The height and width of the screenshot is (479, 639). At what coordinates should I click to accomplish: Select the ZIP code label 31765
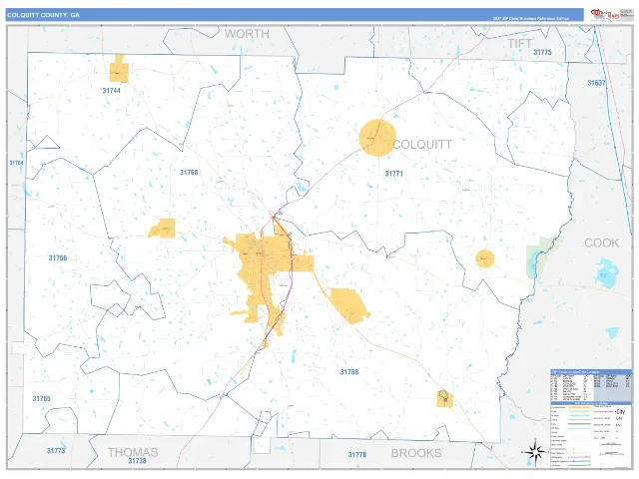42,398
